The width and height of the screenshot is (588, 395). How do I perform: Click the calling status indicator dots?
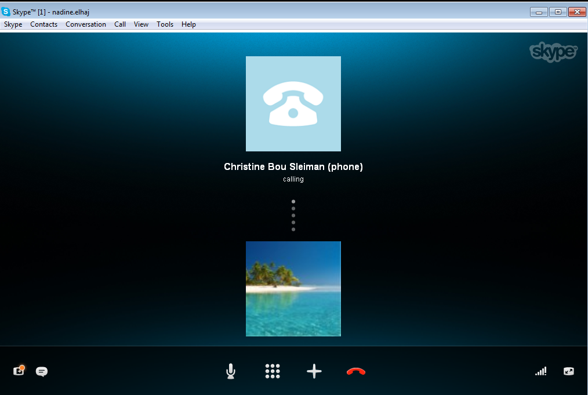click(293, 215)
